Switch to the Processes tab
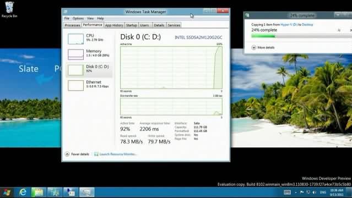 pos(72,25)
